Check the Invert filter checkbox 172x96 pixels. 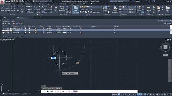[3, 33]
